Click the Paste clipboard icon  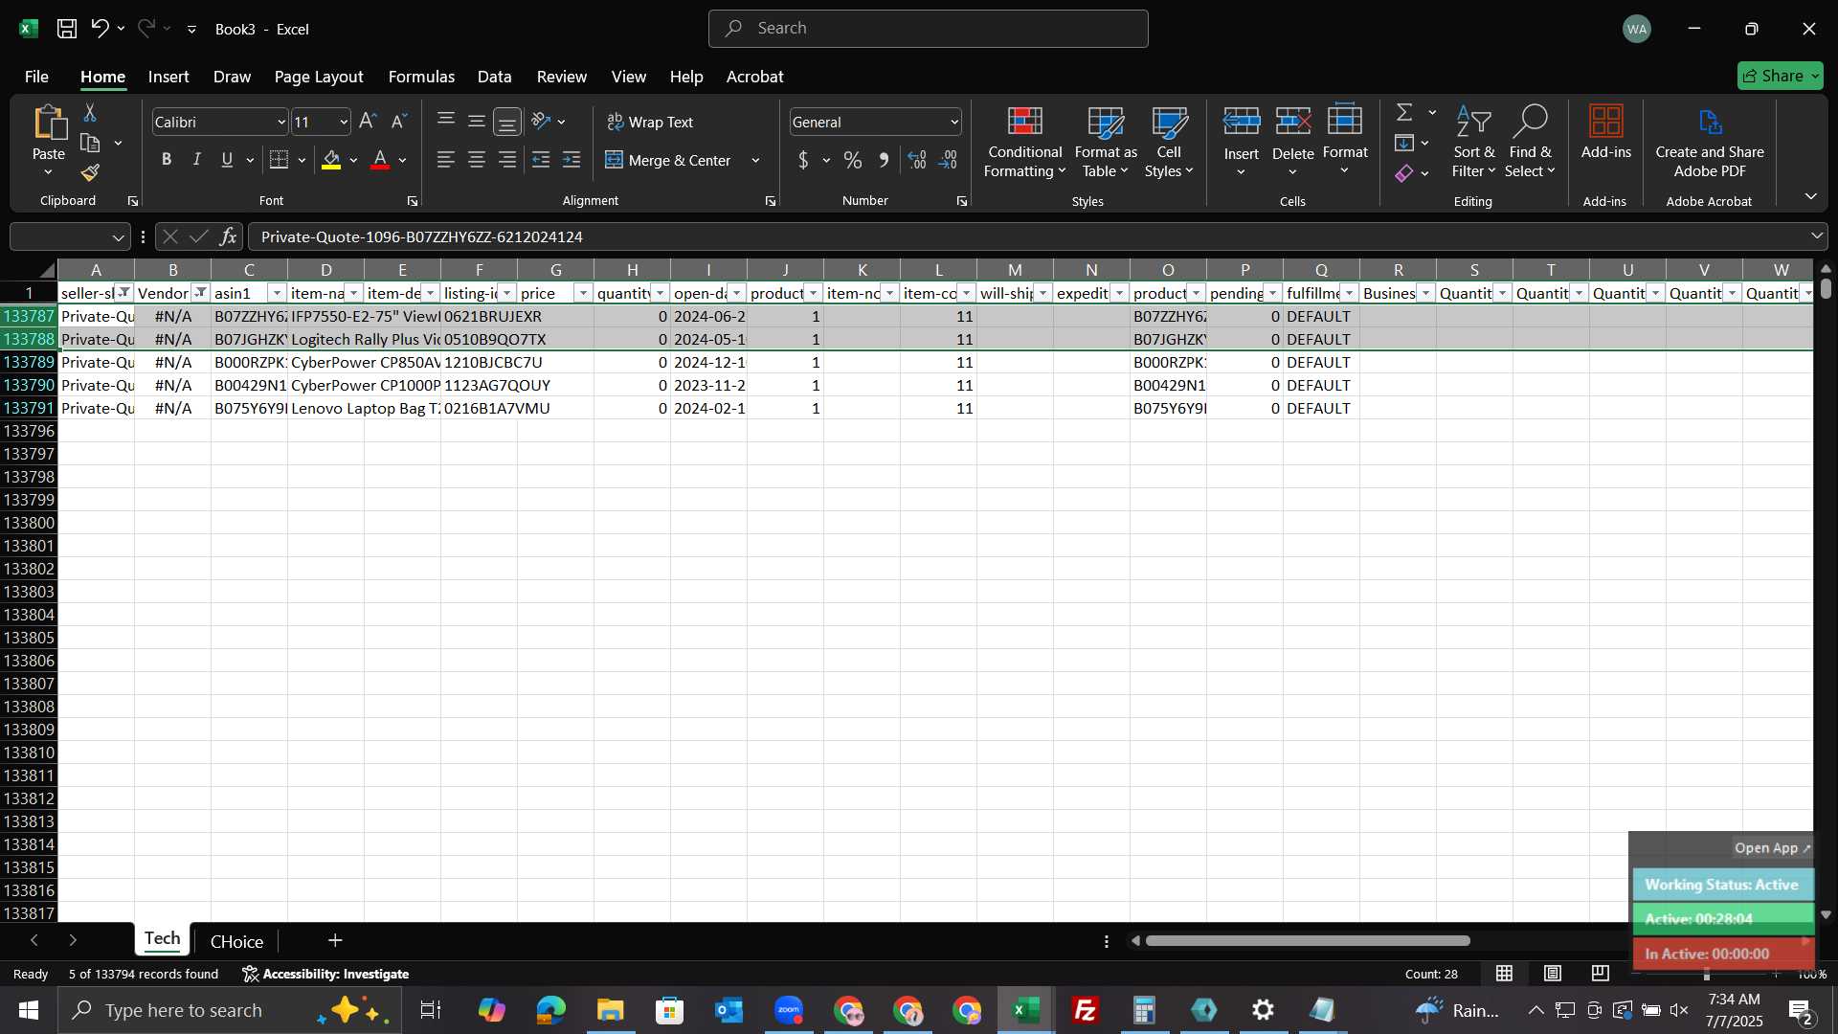[x=49, y=124]
